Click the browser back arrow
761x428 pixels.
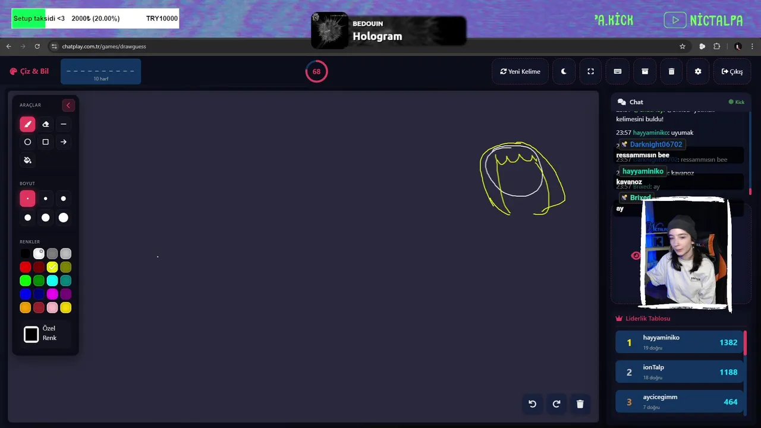8,46
